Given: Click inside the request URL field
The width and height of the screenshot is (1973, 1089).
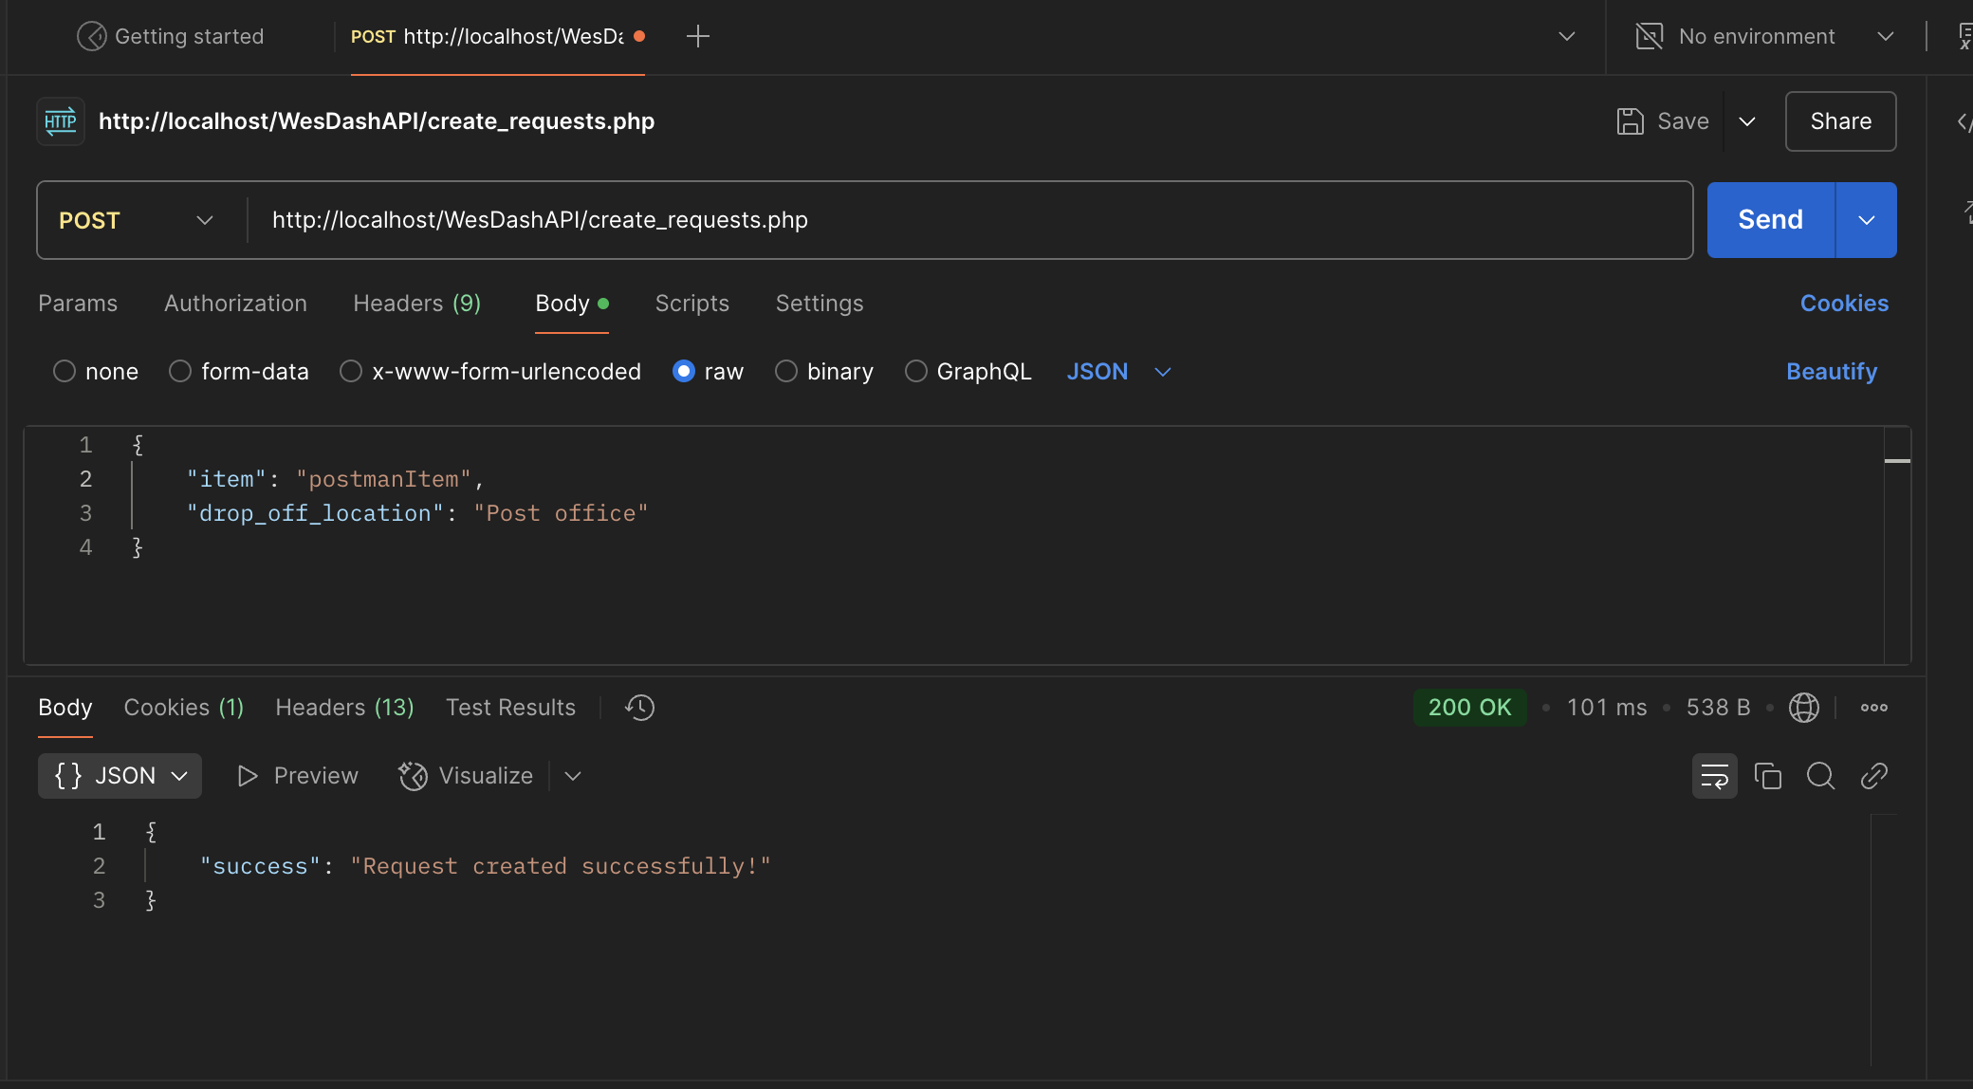Looking at the screenshot, I should point(759,219).
